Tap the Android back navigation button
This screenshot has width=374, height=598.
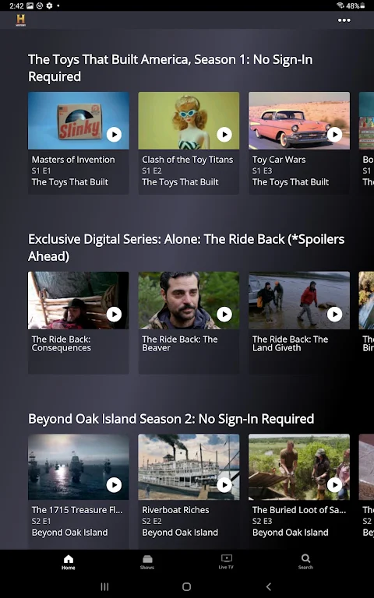pyautogui.click(x=268, y=586)
